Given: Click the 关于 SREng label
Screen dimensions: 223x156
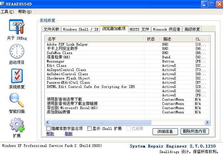Looking at the screenshot, I should [17, 38].
